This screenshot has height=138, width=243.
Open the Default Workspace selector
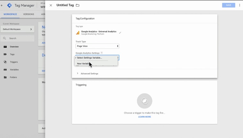[17, 29]
